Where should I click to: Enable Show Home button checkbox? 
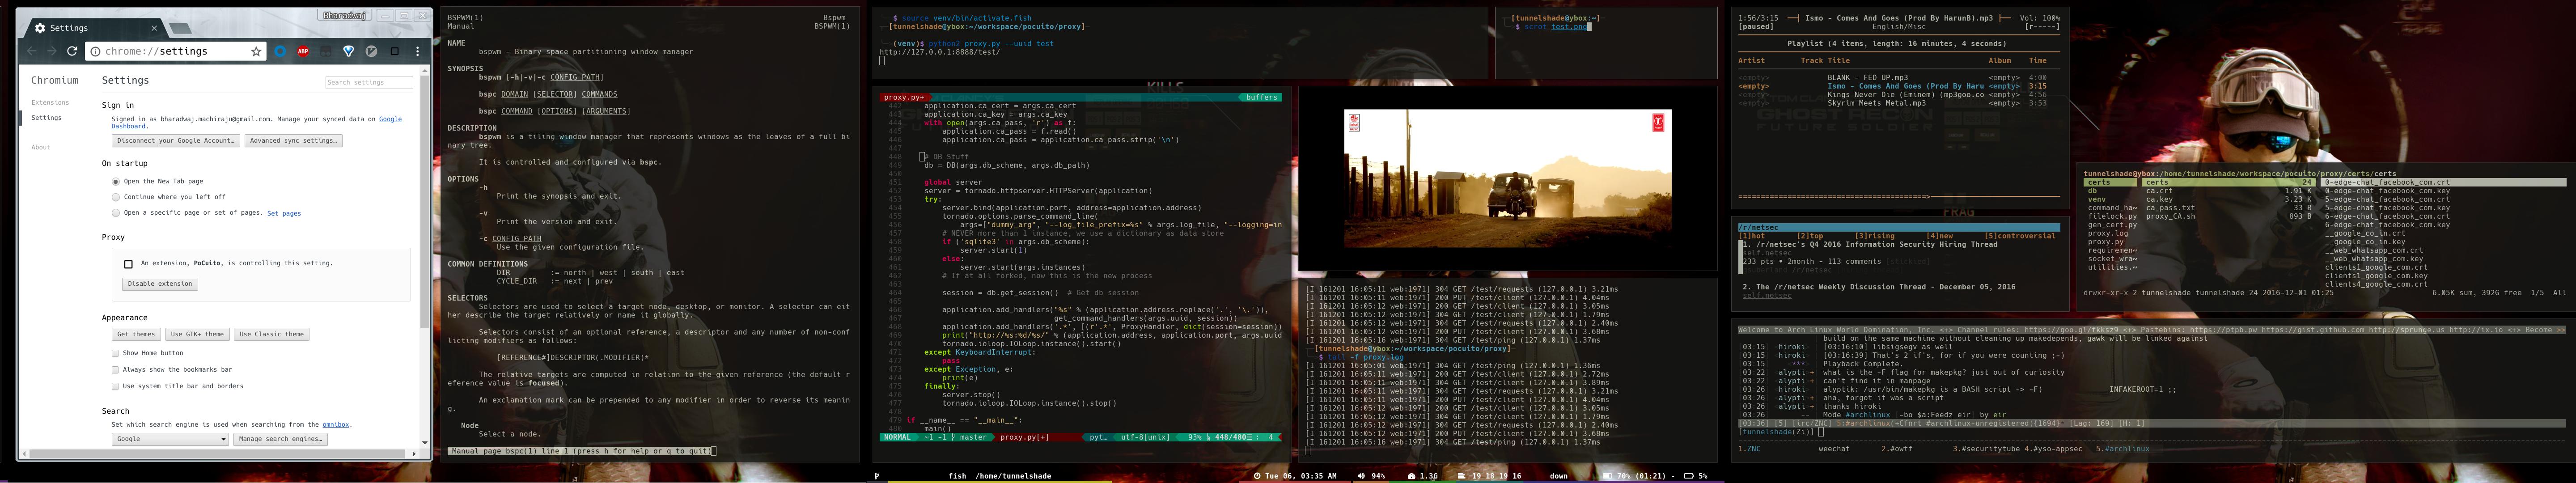(115, 353)
